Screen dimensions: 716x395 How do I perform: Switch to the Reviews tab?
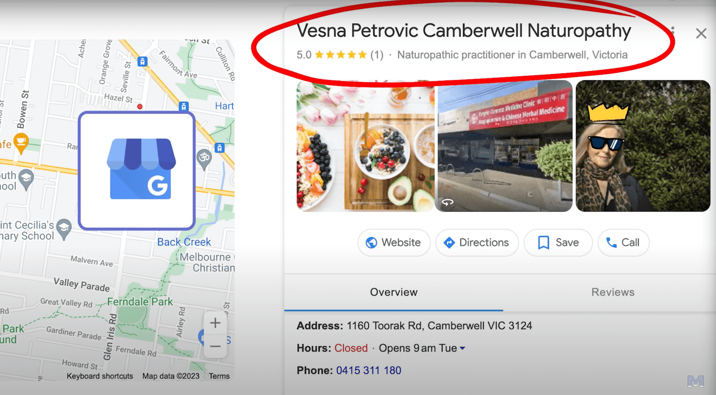pos(613,292)
